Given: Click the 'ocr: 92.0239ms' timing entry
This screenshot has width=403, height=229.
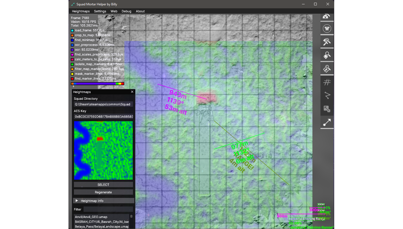Looking at the screenshot, I should pyautogui.click(x=87, y=50).
